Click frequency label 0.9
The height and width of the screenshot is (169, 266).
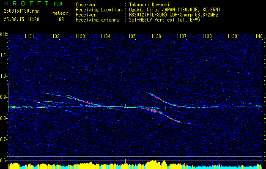(3, 97)
